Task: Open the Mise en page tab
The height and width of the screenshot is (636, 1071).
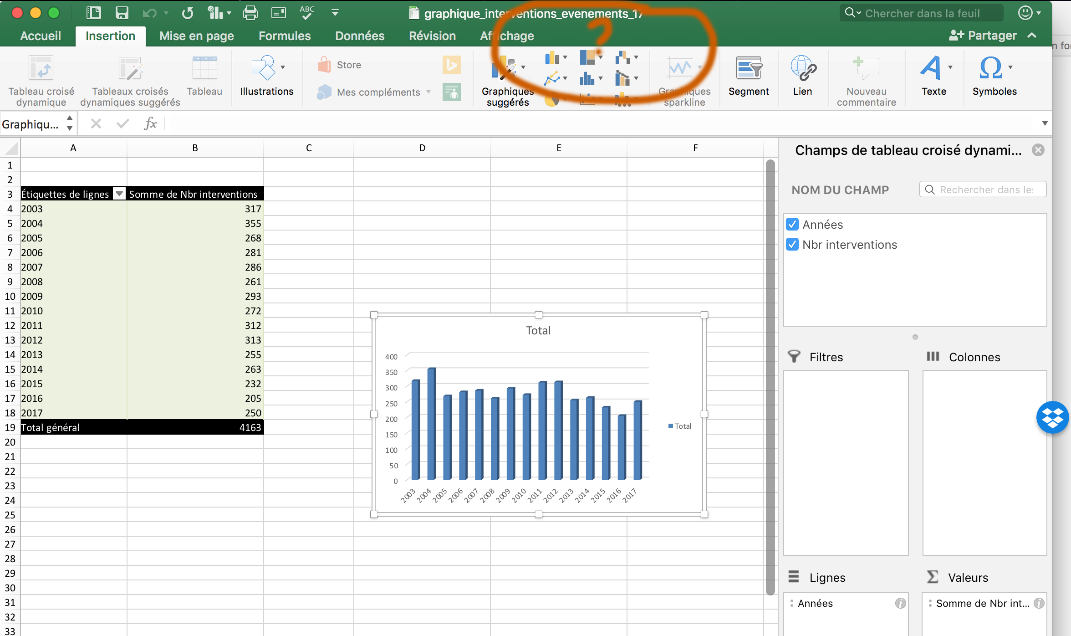Action: 196,36
